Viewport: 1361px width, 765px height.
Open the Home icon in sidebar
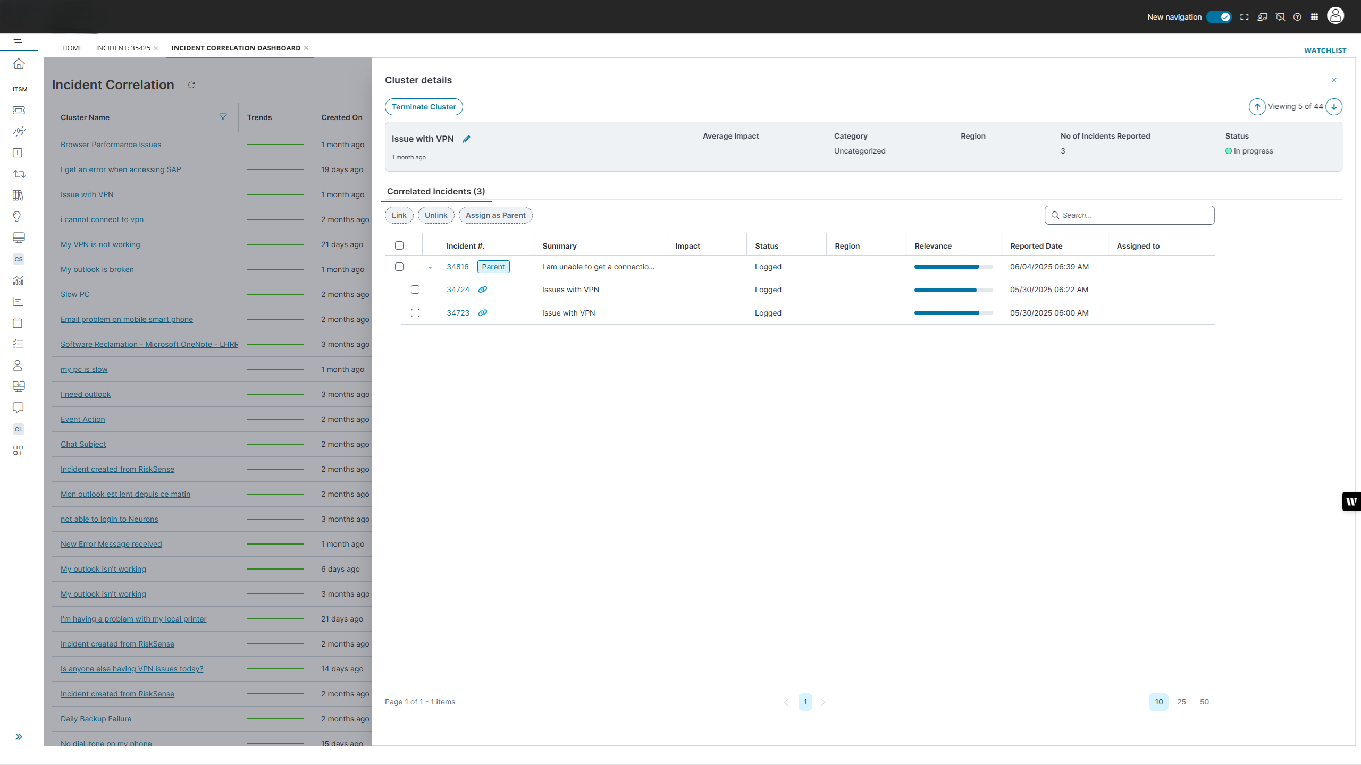click(x=19, y=64)
